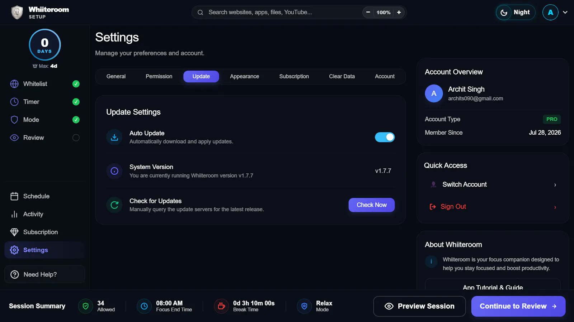574x322 pixels.
Task: Click the Check Now button
Action: pos(372,205)
